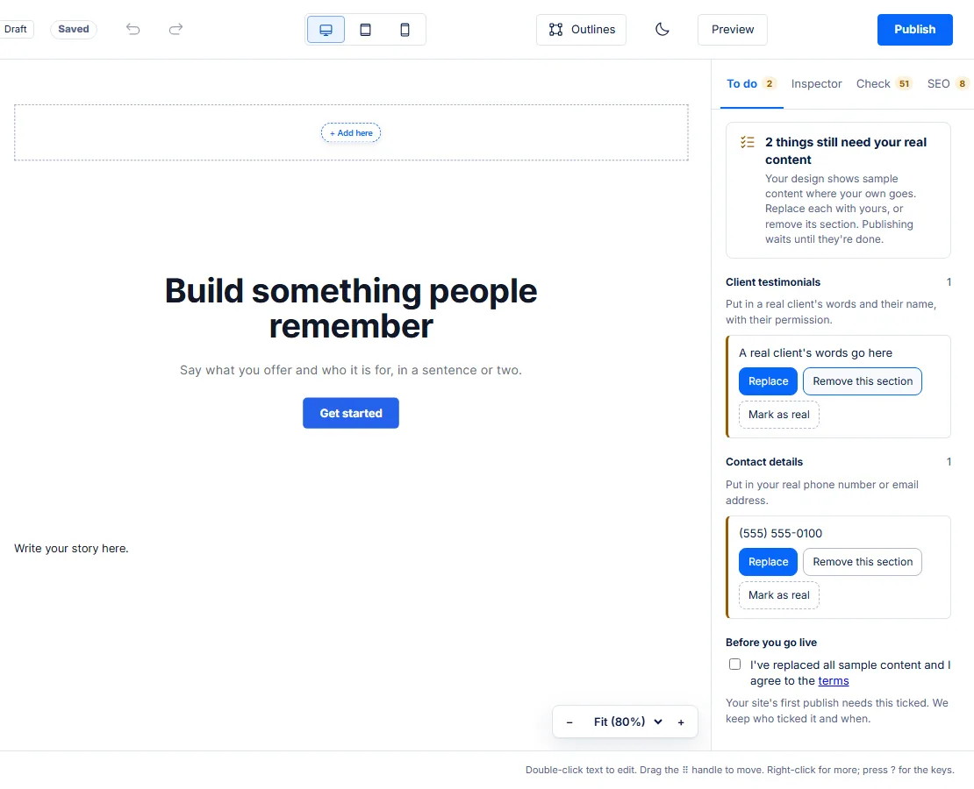Switch to mobile phone viewport

pos(405,30)
